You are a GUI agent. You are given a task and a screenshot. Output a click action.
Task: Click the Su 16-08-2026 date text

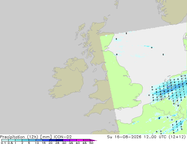tap(124, 137)
